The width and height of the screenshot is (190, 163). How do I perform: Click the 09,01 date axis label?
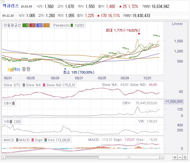[x=79, y=78]
